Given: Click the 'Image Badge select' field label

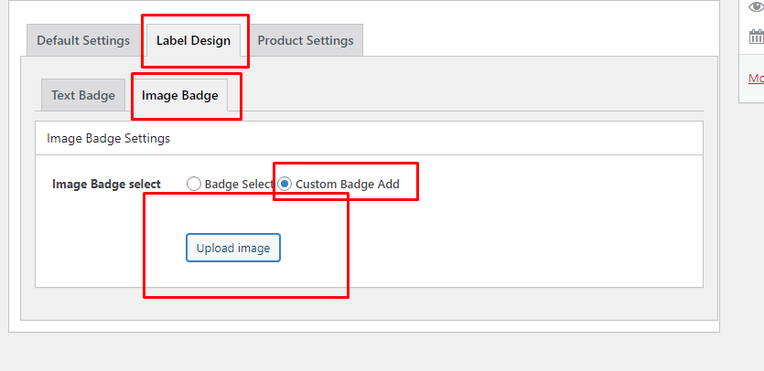Looking at the screenshot, I should [106, 184].
